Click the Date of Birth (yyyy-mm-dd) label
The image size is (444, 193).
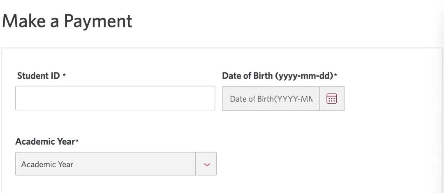[277, 76]
